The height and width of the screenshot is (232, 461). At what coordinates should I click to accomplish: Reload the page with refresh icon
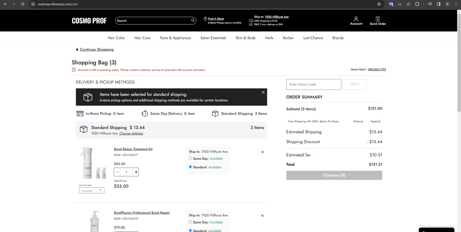click(x=22, y=4)
